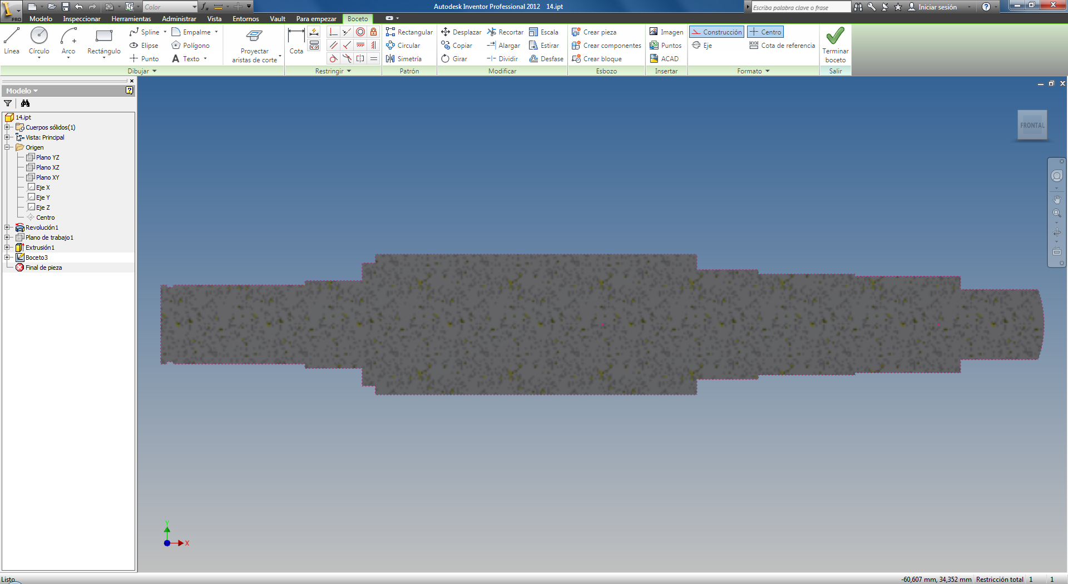Image resolution: width=1068 pixels, height=584 pixels.
Task: Switch to the Vault tab
Action: click(278, 19)
